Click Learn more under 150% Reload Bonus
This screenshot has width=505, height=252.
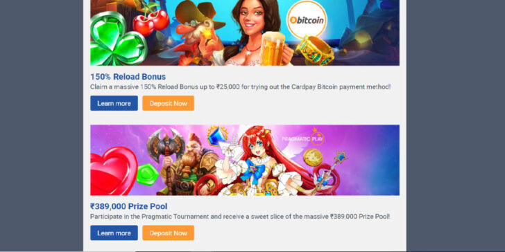point(114,103)
